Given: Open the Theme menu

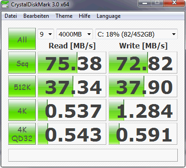Looking at the screenshot, I should click(x=64, y=16).
